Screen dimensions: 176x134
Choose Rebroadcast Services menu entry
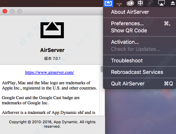pyautogui.click(x=140, y=72)
